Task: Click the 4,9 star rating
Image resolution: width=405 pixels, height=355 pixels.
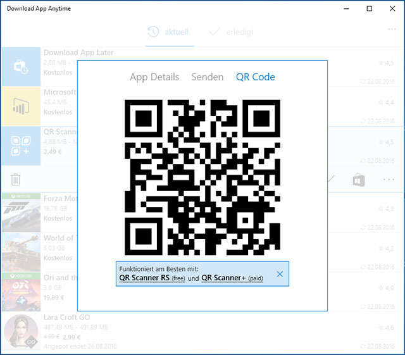Action: pyautogui.click(x=386, y=288)
